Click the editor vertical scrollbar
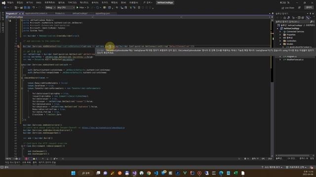The height and width of the screenshot is (177, 316). coord(272,88)
